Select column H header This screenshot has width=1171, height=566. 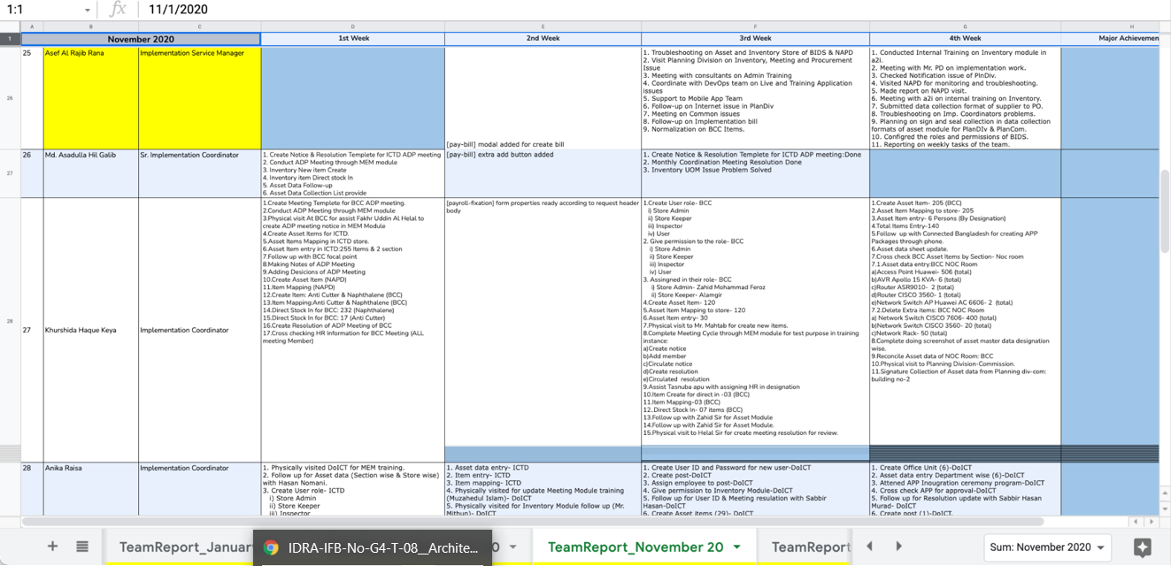[x=1110, y=27]
